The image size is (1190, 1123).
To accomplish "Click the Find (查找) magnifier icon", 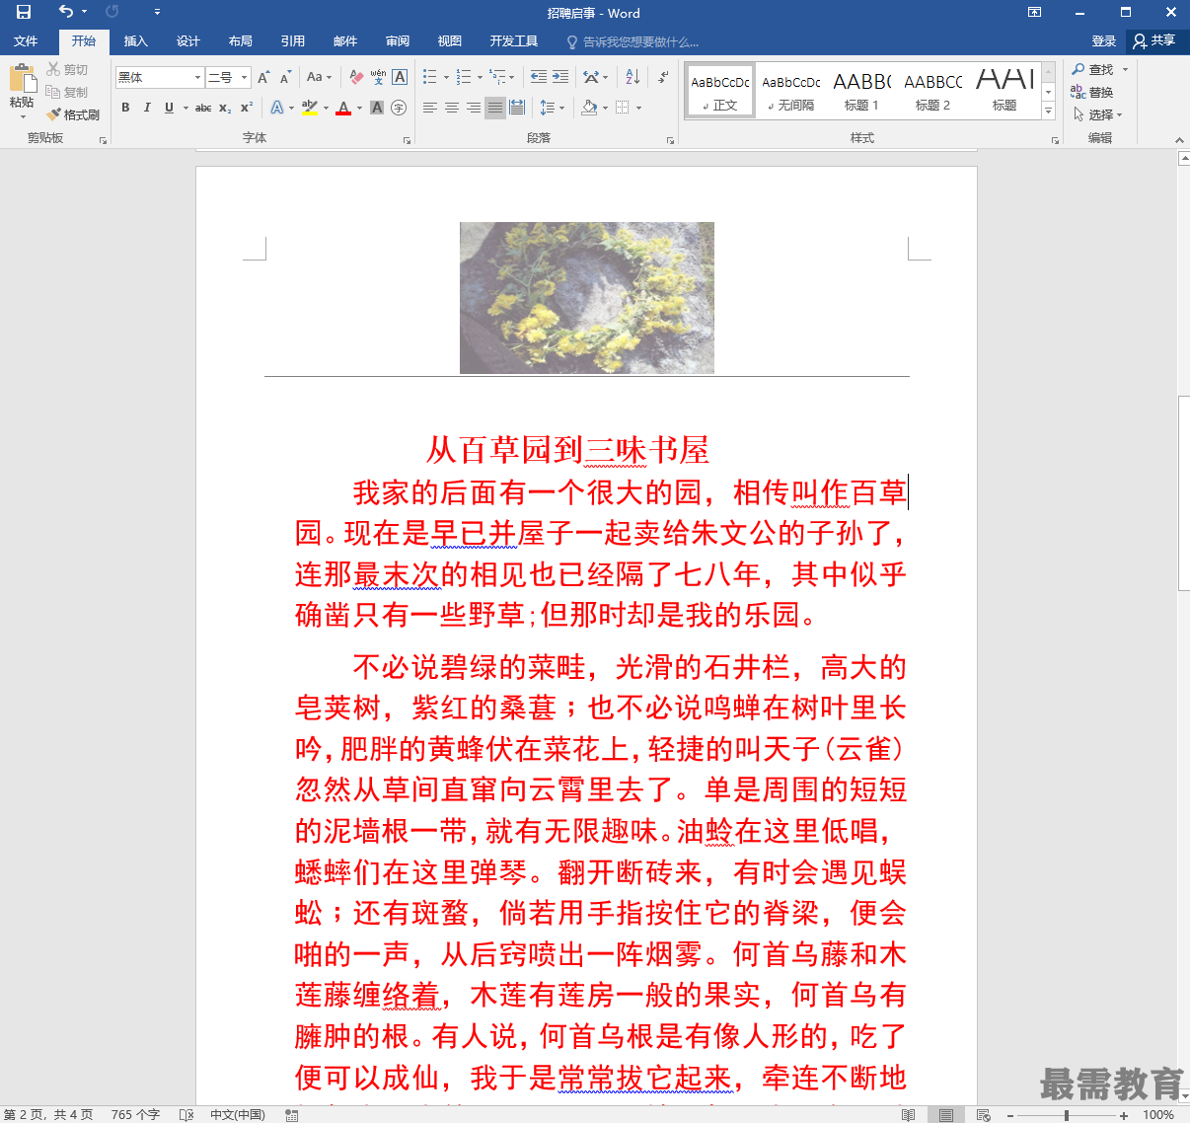I will click(1078, 69).
